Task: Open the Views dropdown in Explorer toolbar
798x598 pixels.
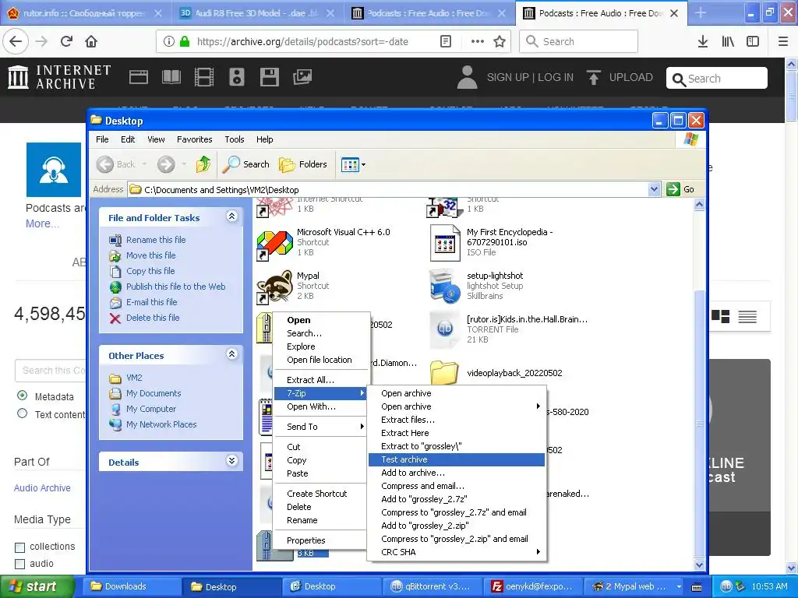Action: click(x=363, y=164)
